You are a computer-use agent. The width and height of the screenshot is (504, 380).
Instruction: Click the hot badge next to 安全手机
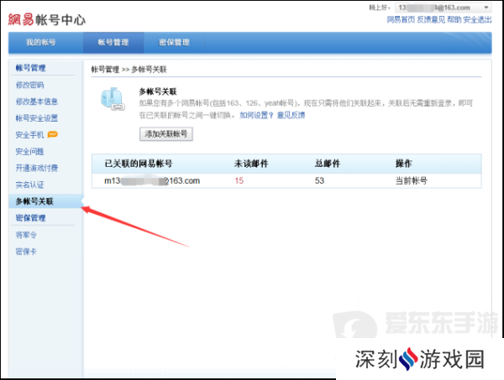click(x=52, y=134)
